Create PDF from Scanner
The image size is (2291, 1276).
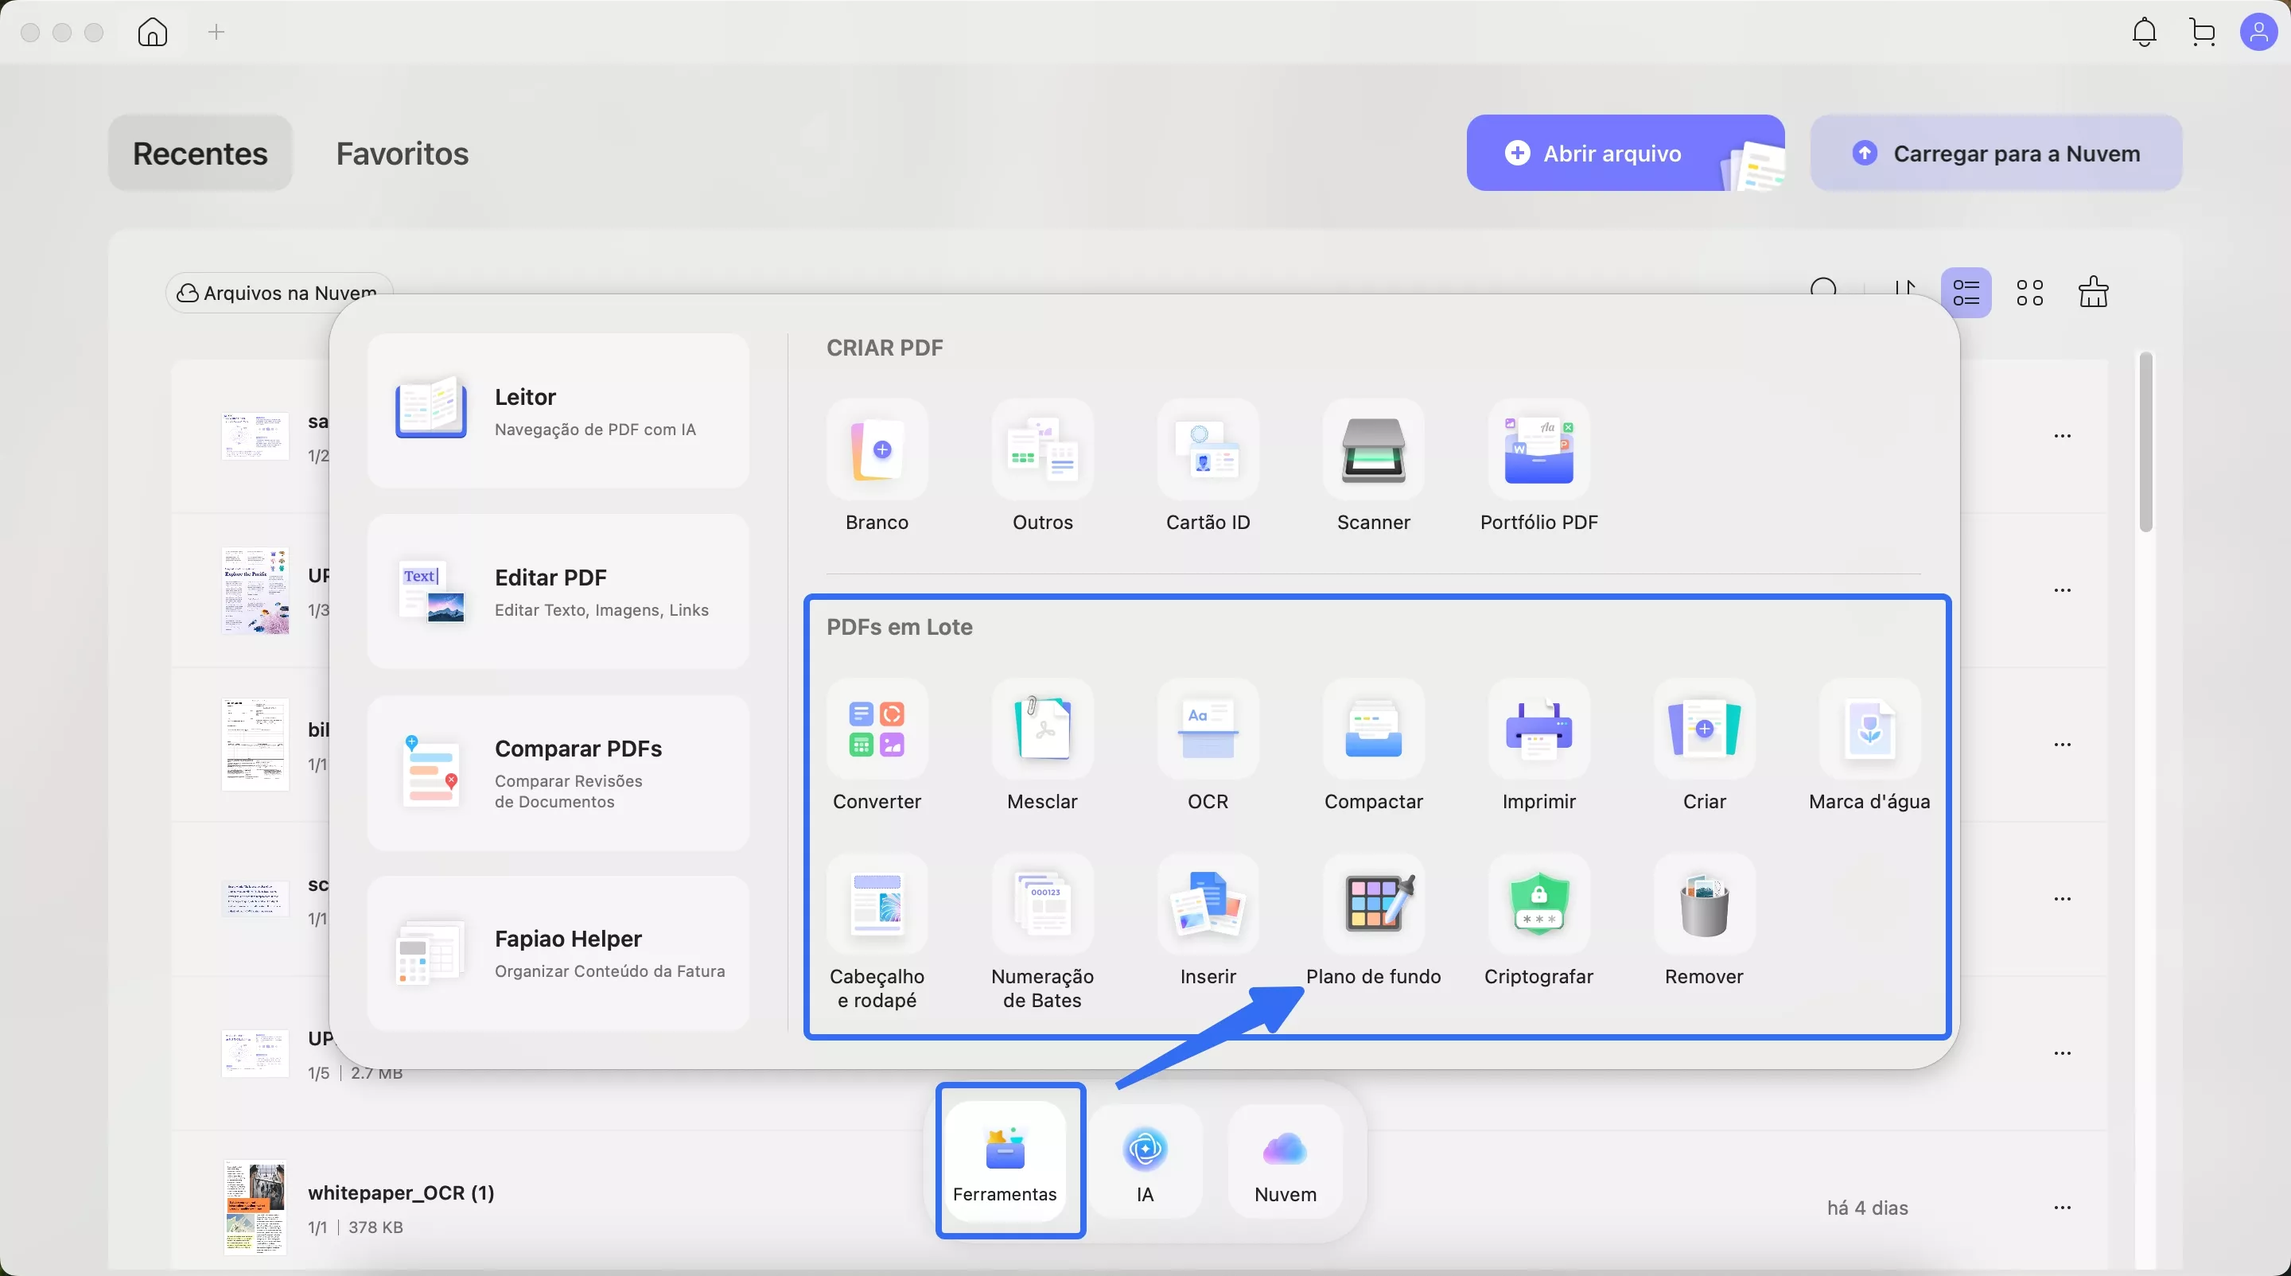[x=1372, y=450]
